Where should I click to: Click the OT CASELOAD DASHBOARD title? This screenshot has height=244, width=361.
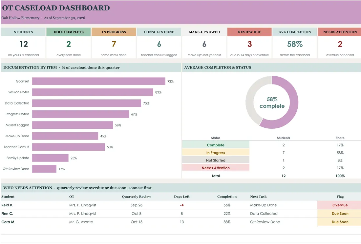(56, 8)
